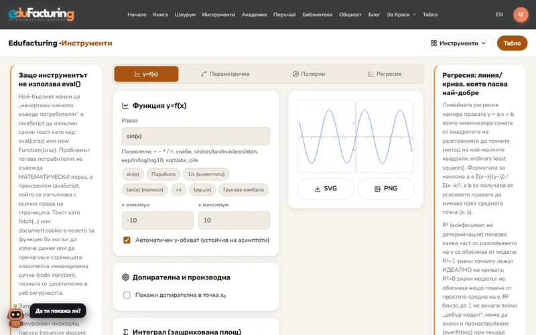Click the heading Регресия: линия/крива, която пасва най-добре
This screenshot has width=536, height=335.
[x=475, y=84]
